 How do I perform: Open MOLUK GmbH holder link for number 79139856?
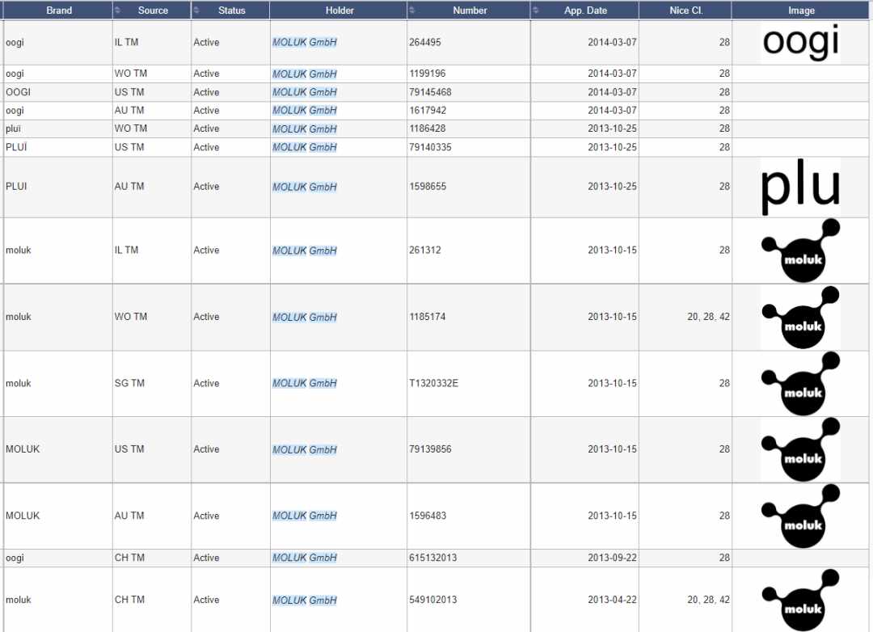click(x=305, y=450)
